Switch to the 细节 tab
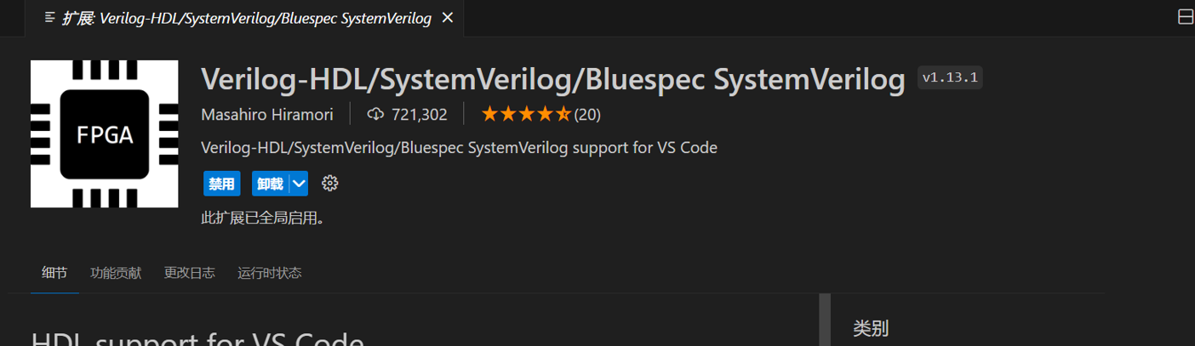1195x346 pixels. point(54,273)
